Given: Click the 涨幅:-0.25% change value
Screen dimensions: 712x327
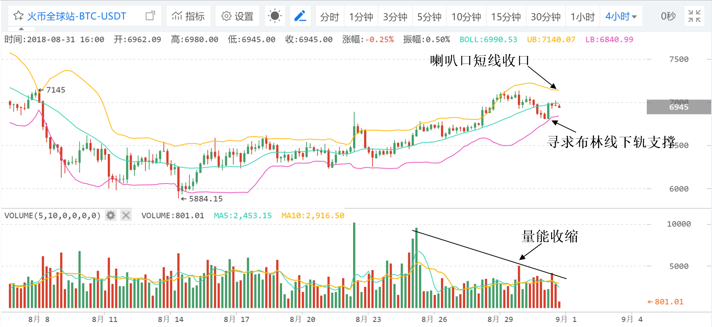Looking at the screenshot, I should [x=368, y=39].
